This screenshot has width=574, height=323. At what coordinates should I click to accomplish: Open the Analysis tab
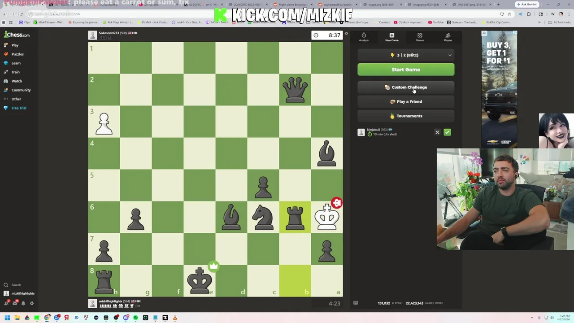[364, 37]
